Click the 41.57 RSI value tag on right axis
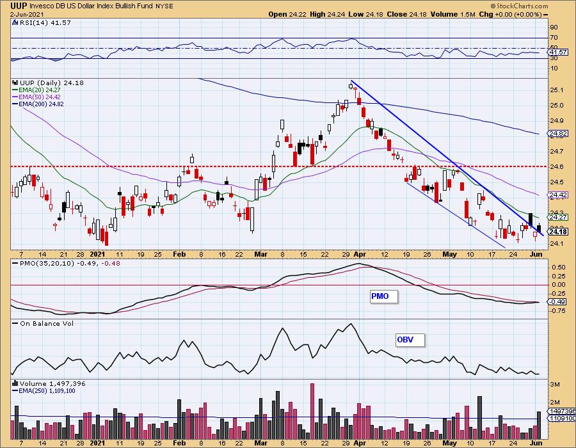 pos(558,52)
